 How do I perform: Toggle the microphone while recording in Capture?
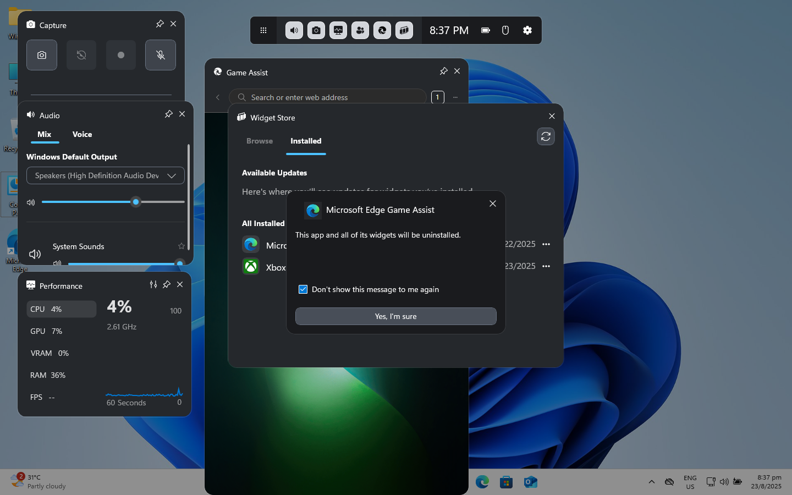pyautogui.click(x=161, y=55)
